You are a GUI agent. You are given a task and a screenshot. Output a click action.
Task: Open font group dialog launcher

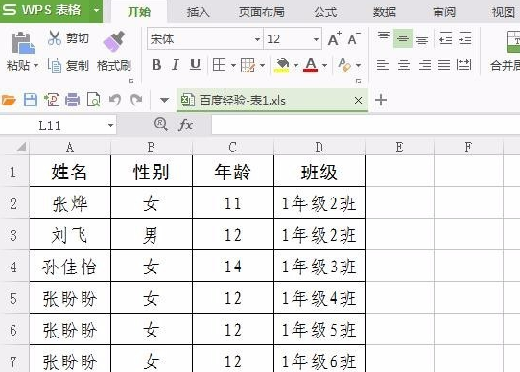(x=358, y=81)
